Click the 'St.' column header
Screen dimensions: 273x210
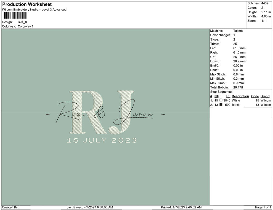(228, 96)
